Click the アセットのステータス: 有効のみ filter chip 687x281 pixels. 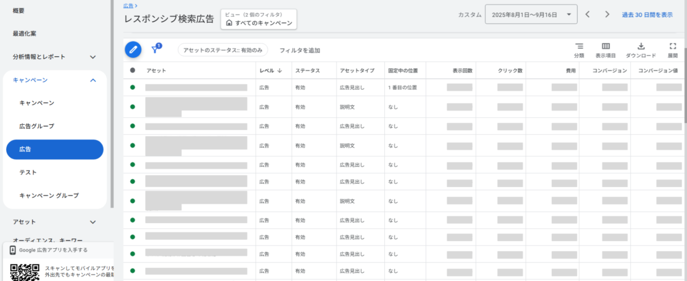coord(223,50)
